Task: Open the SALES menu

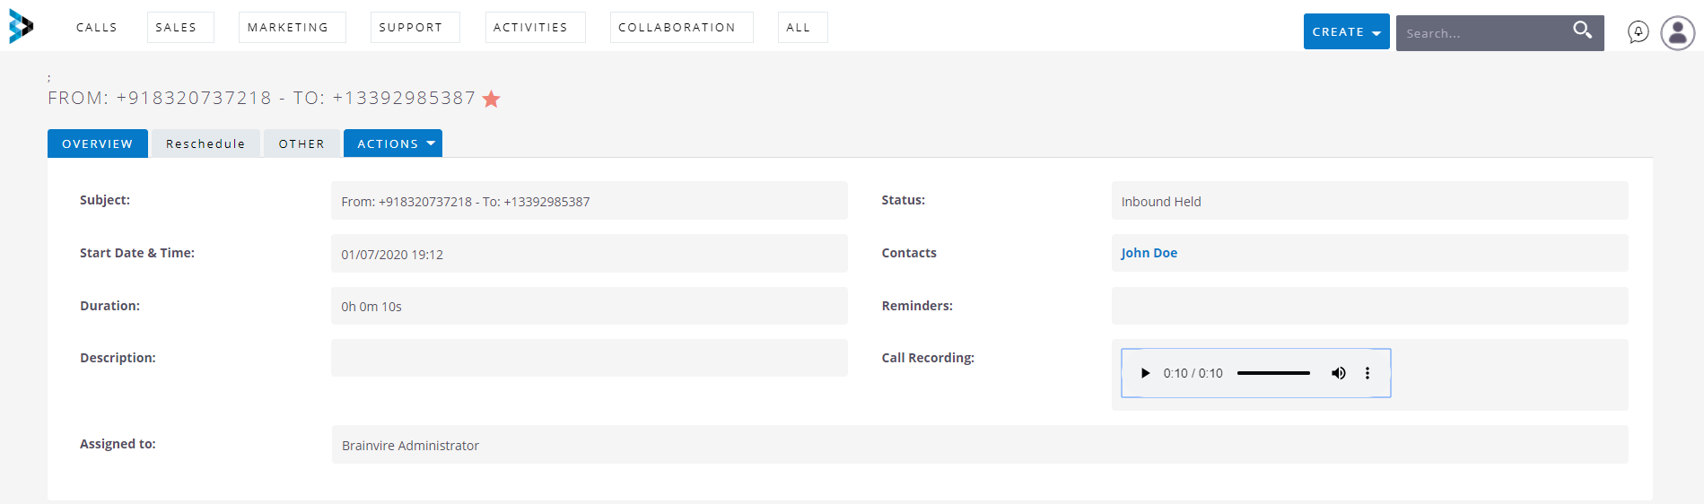Action: (x=180, y=28)
